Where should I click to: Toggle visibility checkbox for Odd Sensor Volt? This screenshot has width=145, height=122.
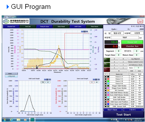(x=106, y=106)
